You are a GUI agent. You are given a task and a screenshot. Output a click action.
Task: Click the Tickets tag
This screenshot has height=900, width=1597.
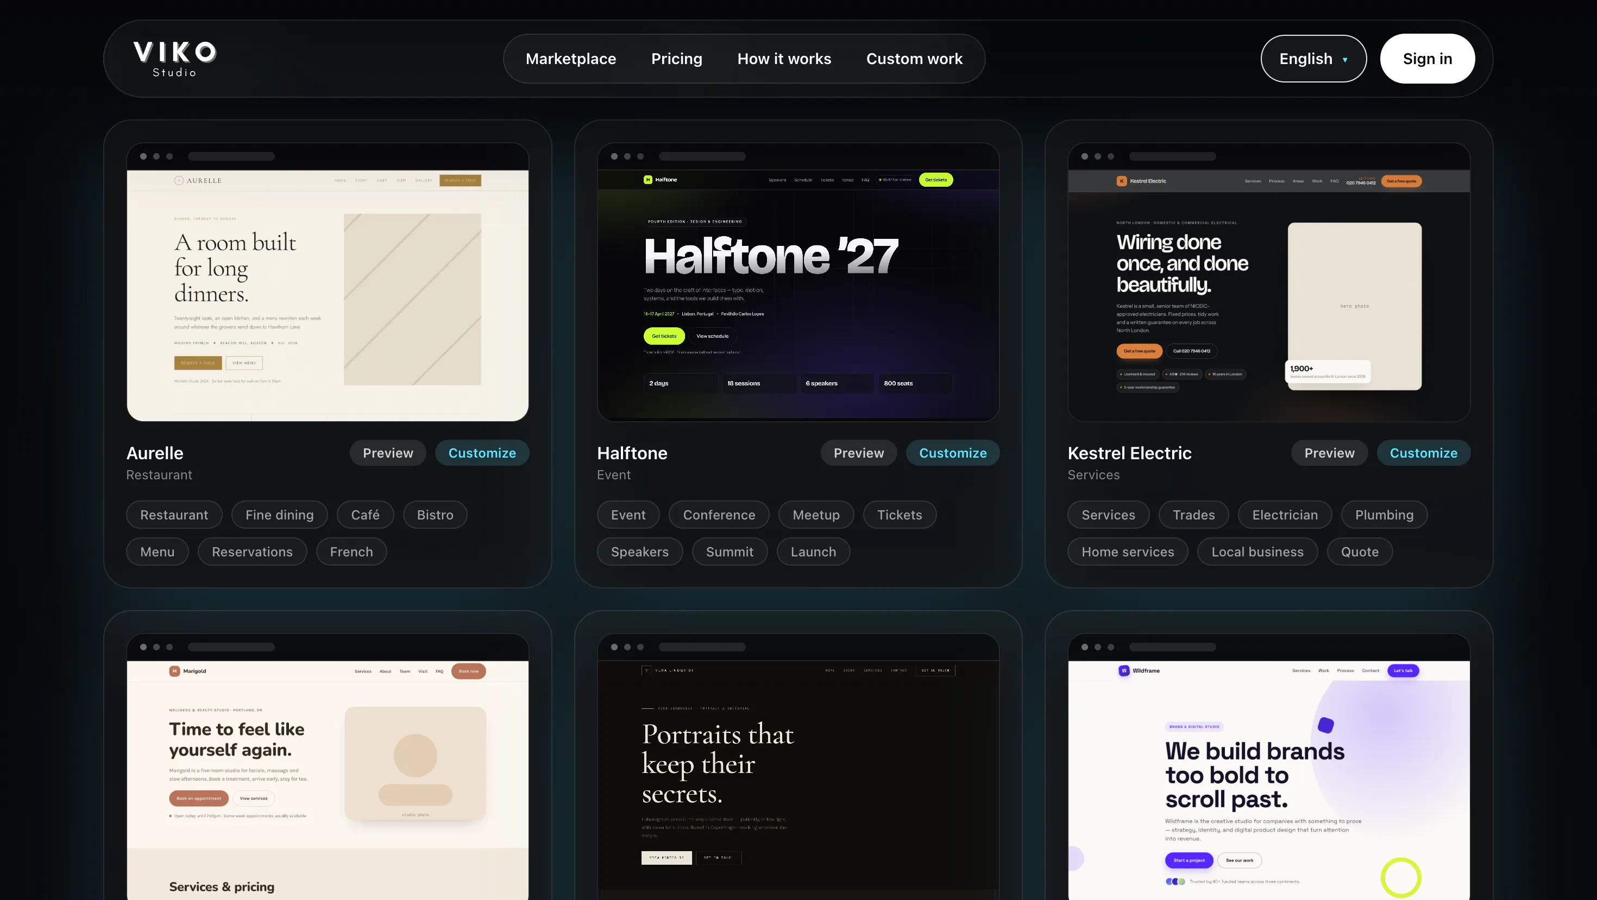pyautogui.click(x=899, y=515)
